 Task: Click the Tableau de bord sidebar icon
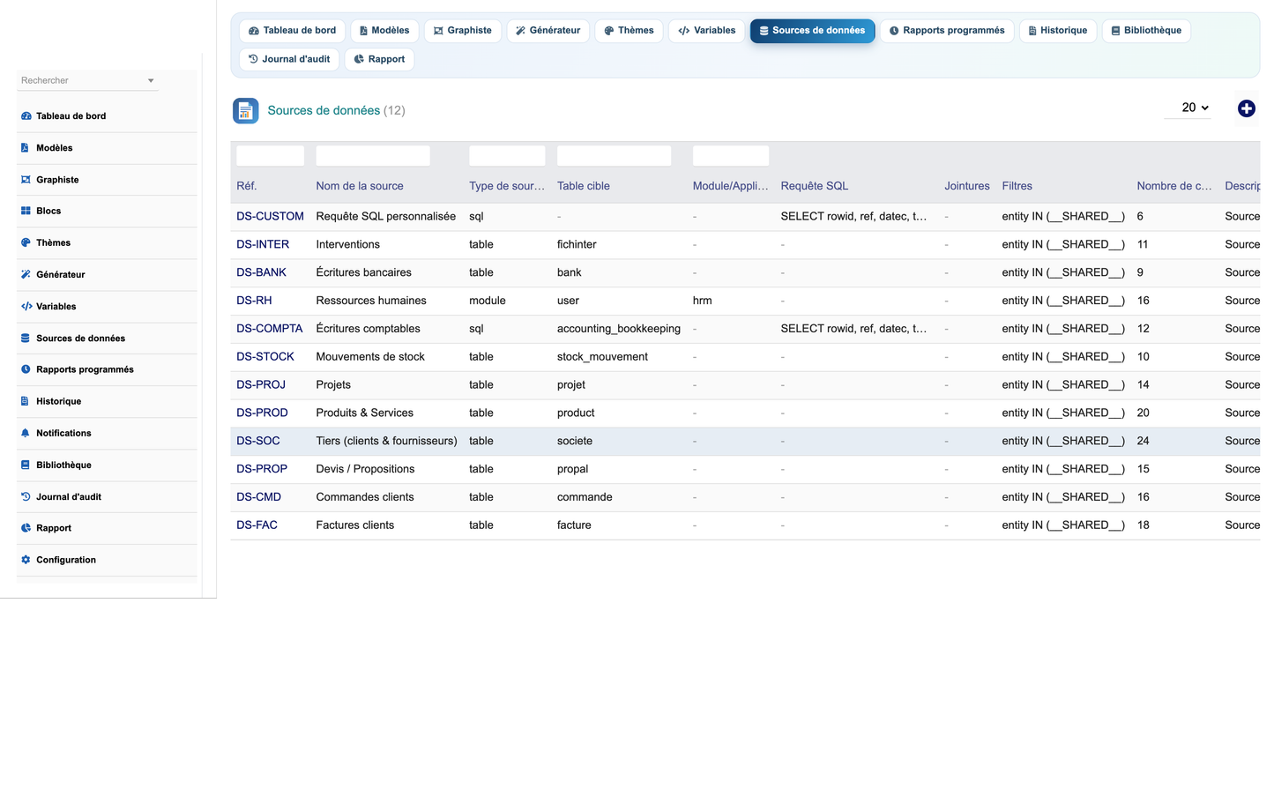[x=26, y=116]
